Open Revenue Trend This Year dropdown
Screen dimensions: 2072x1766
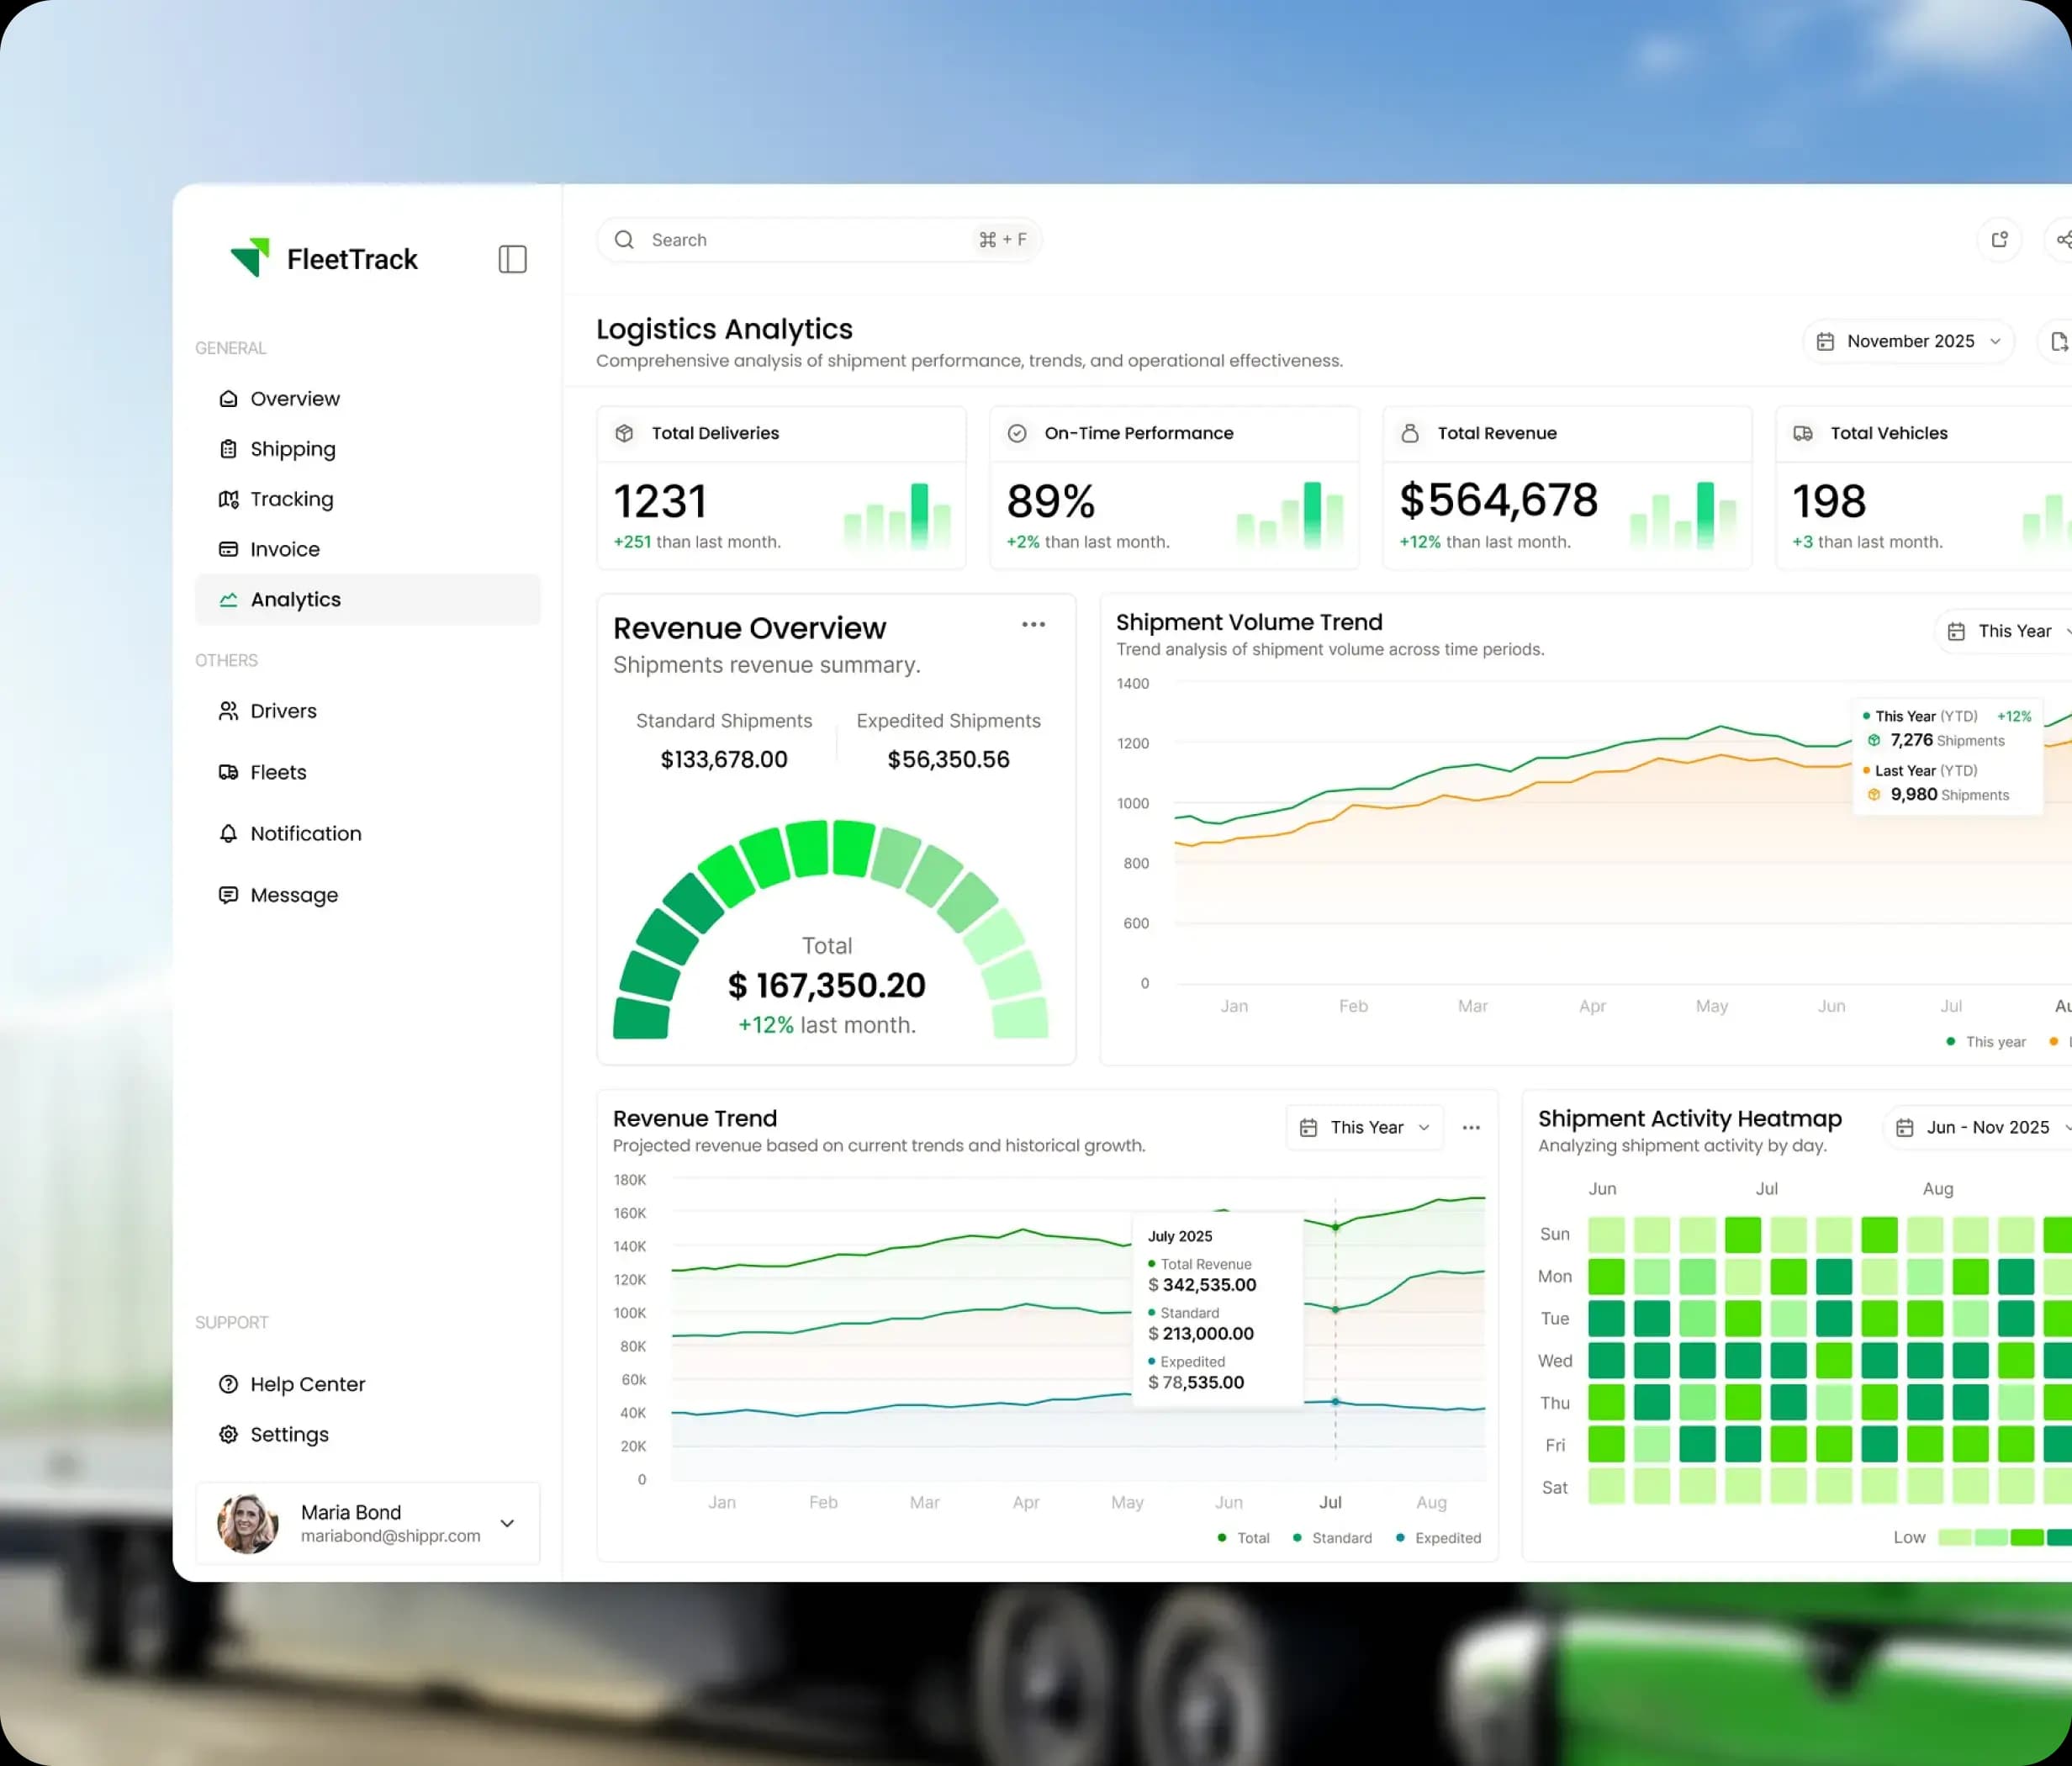tap(1364, 1127)
